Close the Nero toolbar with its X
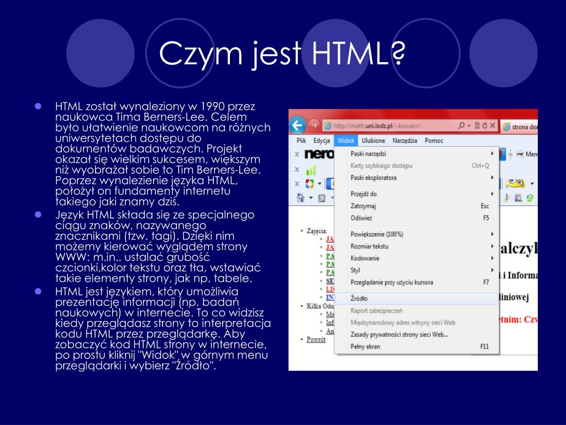This screenshot has width=566, height=425. click(x=297, y=154)
